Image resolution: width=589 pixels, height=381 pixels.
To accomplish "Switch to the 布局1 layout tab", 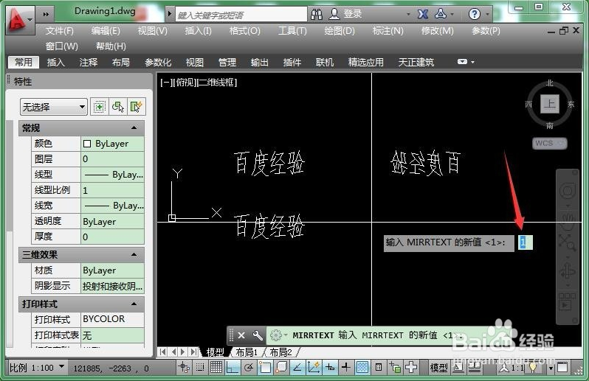I will coord(247,352).
